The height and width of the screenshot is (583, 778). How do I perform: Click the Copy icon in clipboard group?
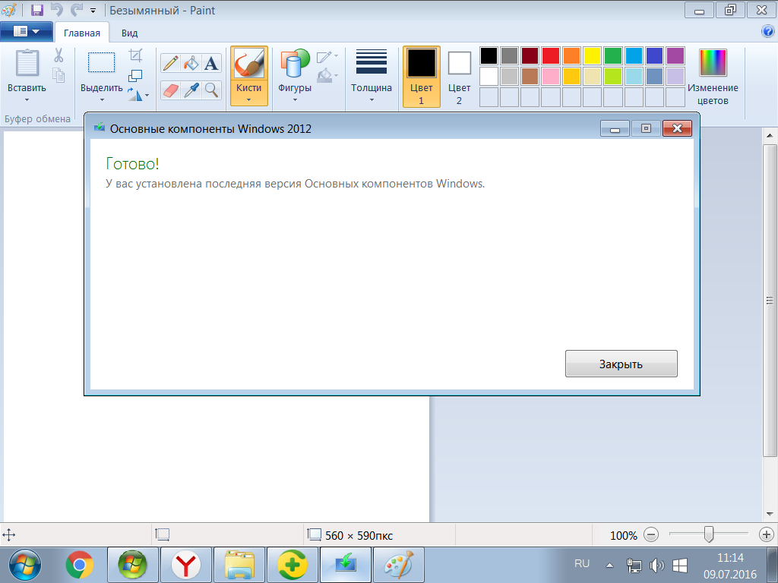pyautogui.click(x=59, y=75)
